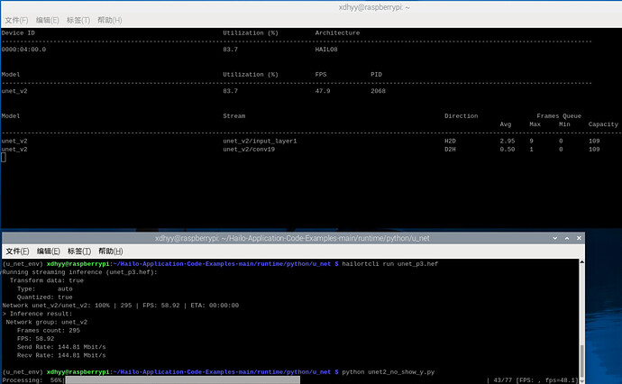Minimize the u_net terminal window
This screenshot has width=622, height=384.
[555, 238]
